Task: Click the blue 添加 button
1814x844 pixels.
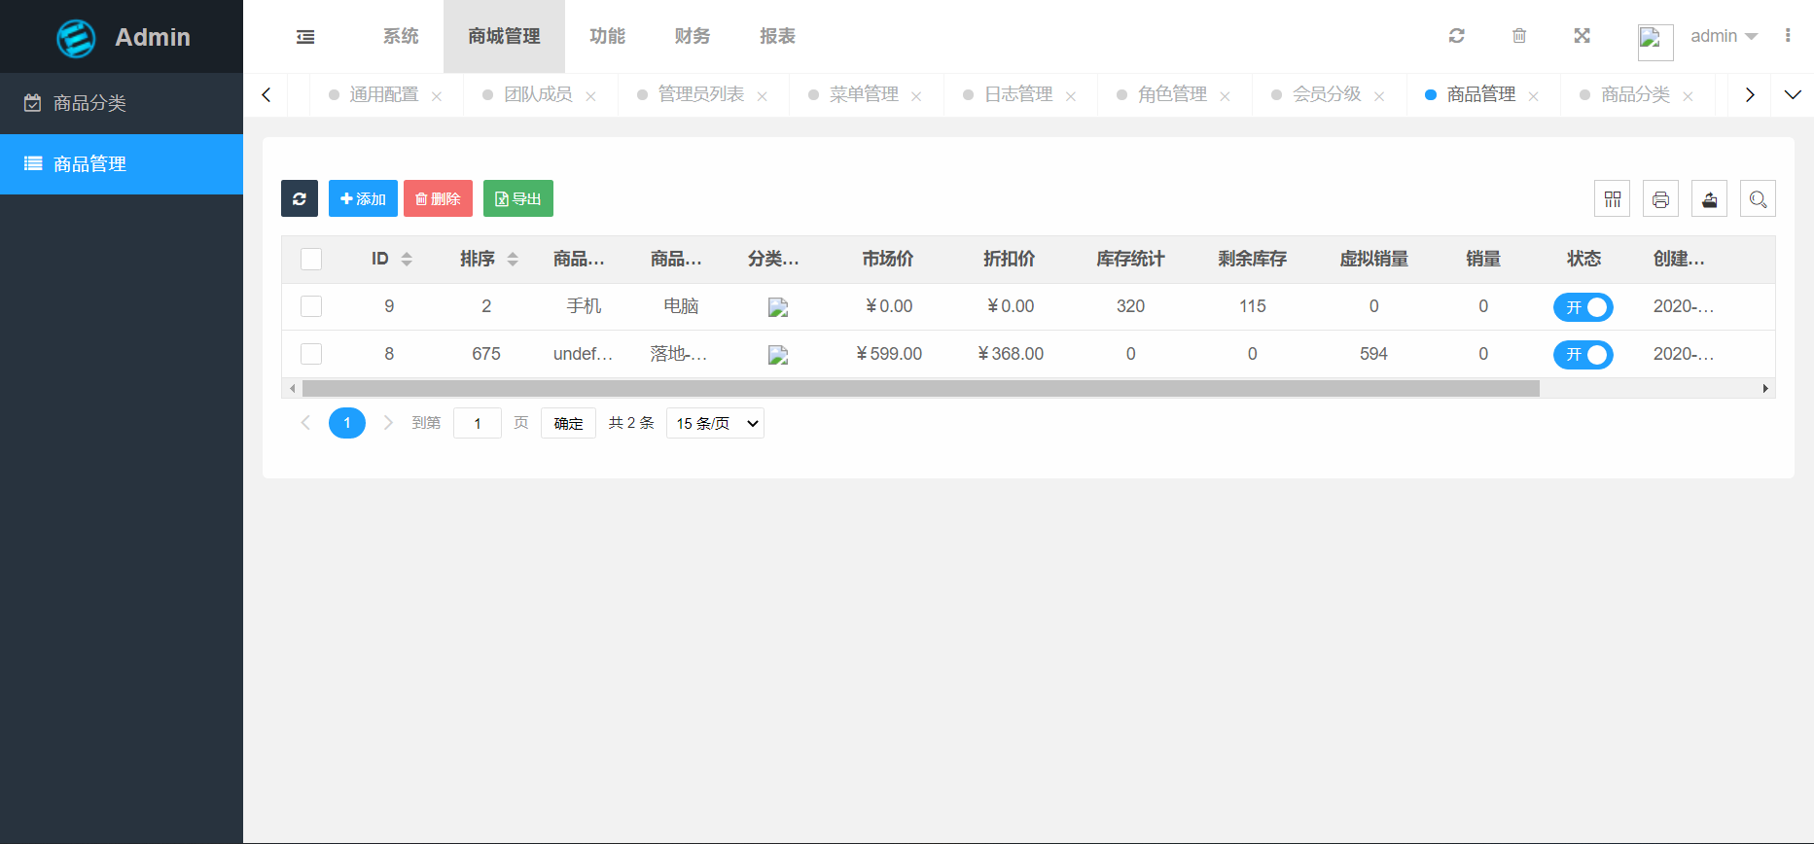Action: point(363,198)
